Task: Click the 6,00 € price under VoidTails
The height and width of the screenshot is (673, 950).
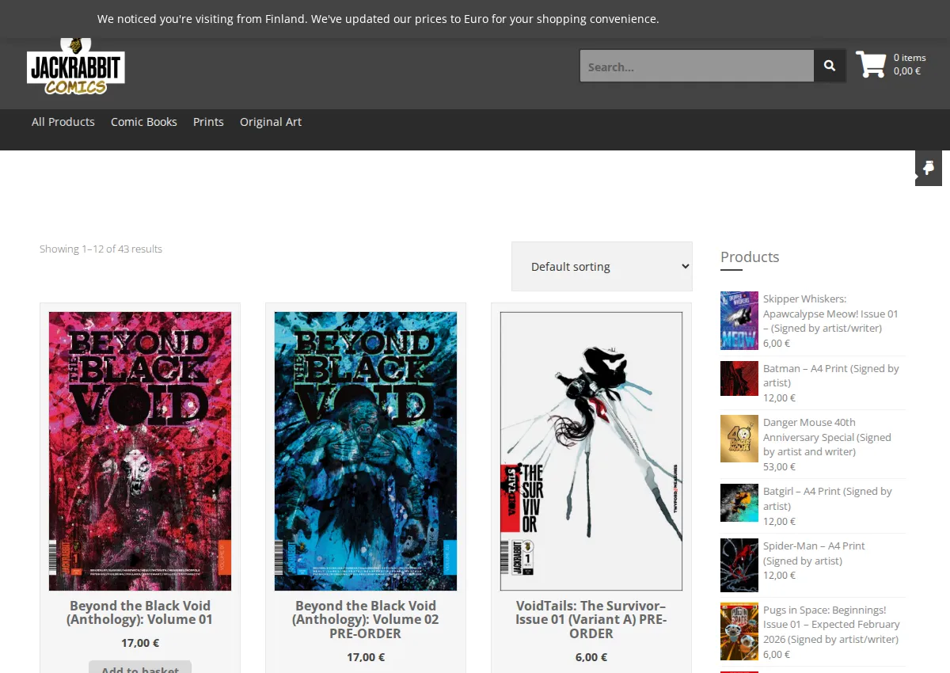Action: pos(591,657)
